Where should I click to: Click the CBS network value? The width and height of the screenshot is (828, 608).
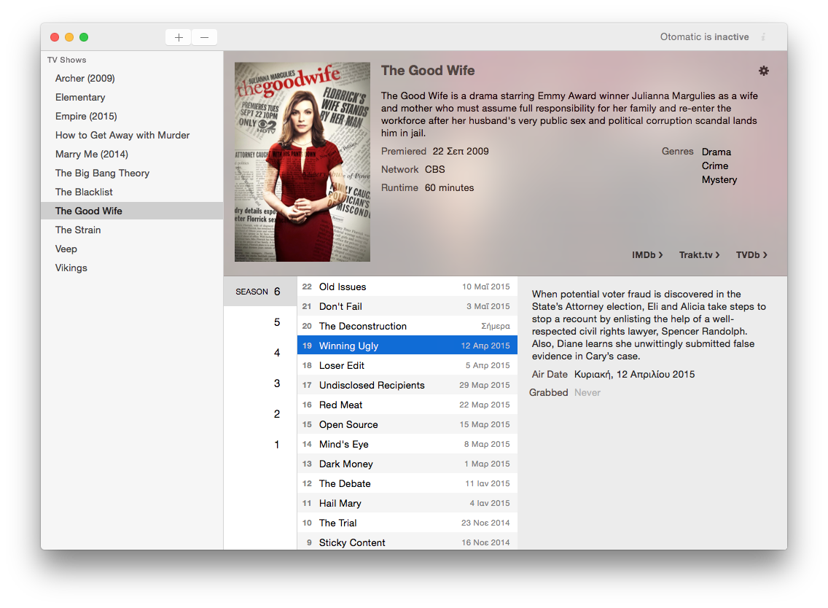(434, 170)
